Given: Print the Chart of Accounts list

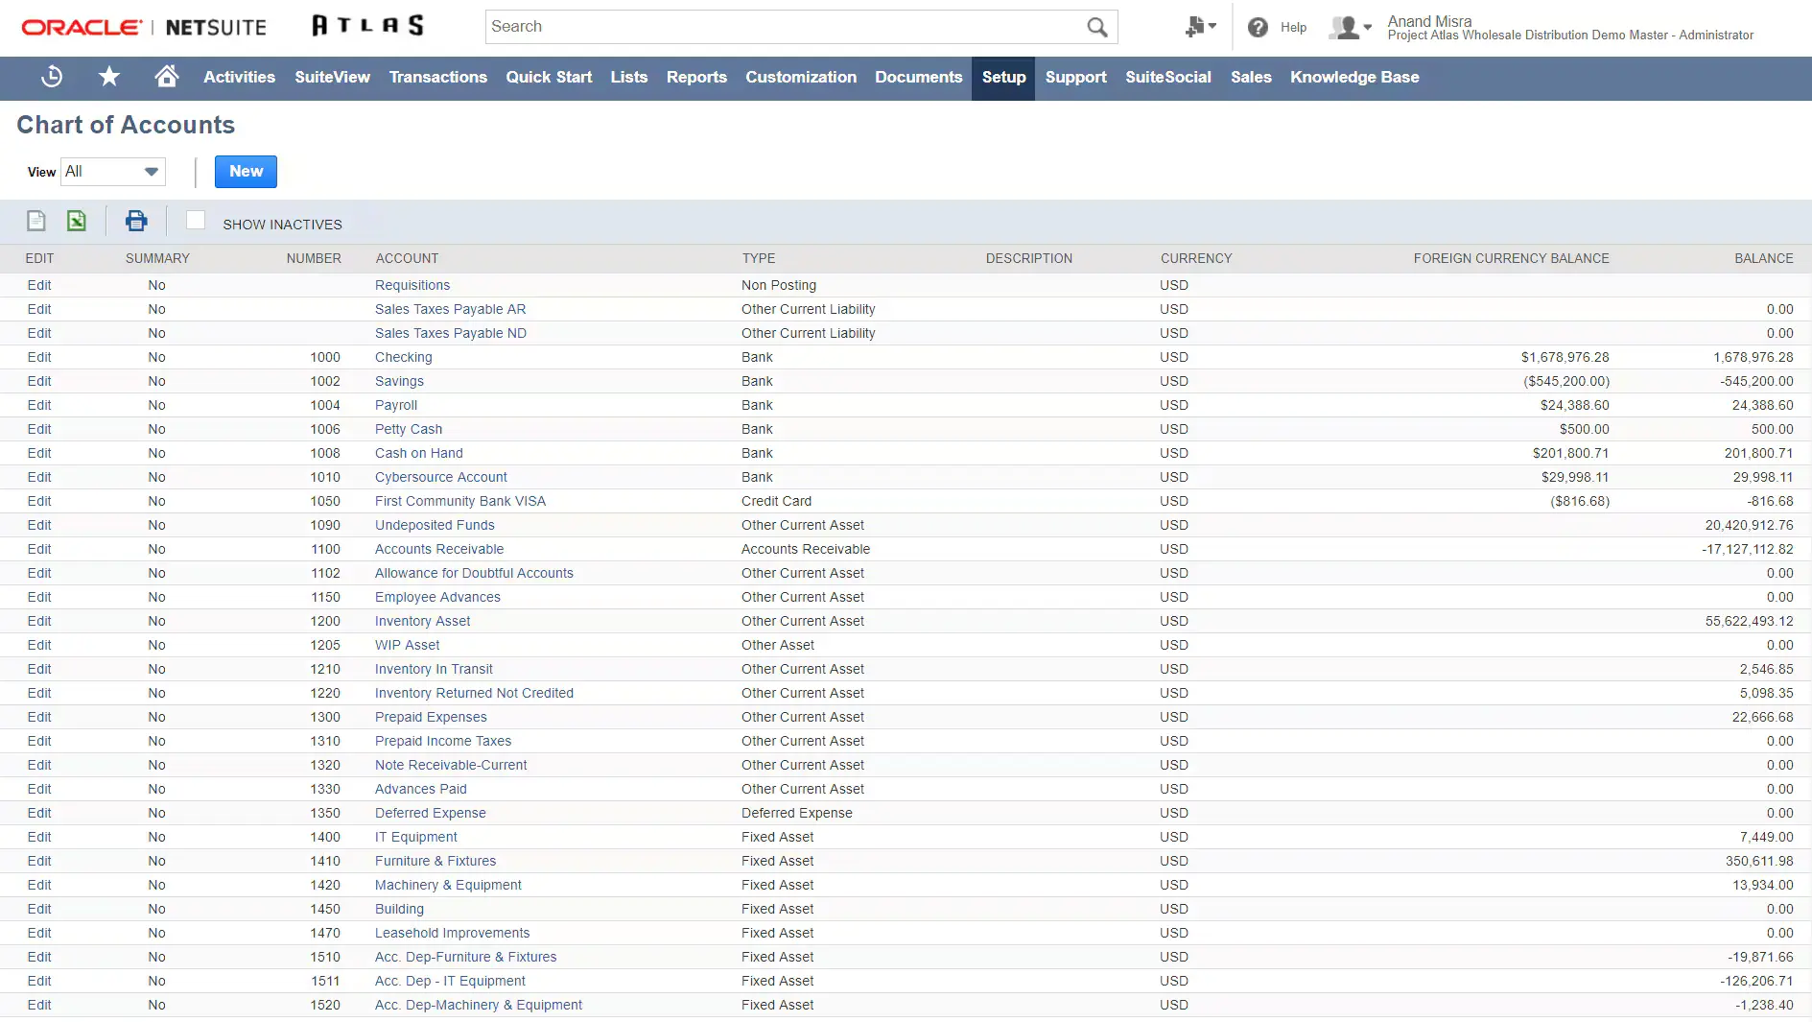Looking at the screenshot, I should [135, 221].
